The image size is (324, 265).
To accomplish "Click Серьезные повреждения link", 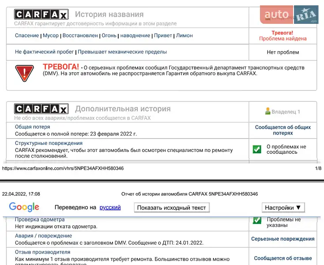I will coord(283,239).
